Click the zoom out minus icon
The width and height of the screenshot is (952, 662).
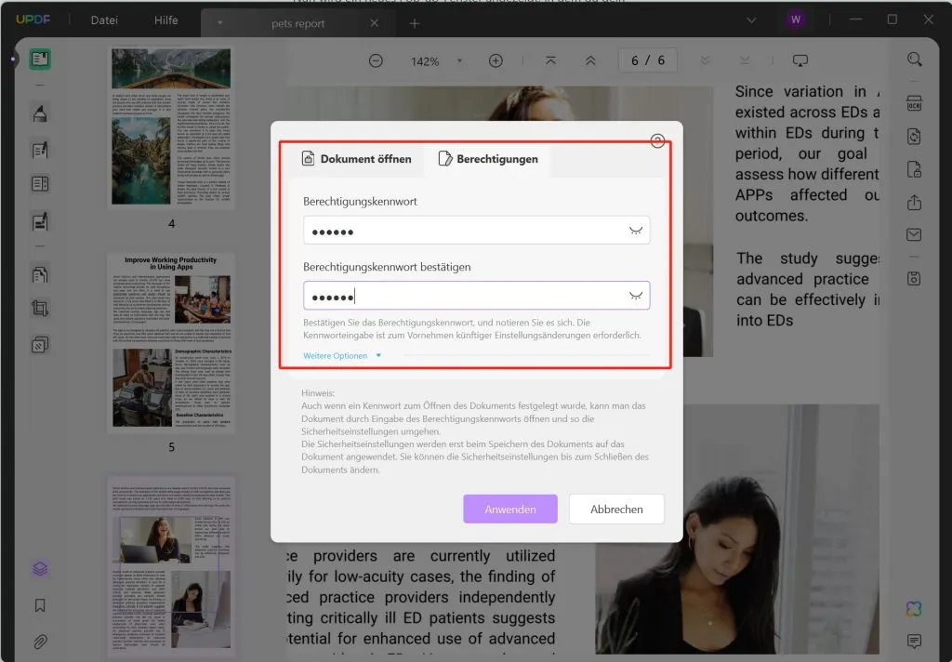pos(376,60)
